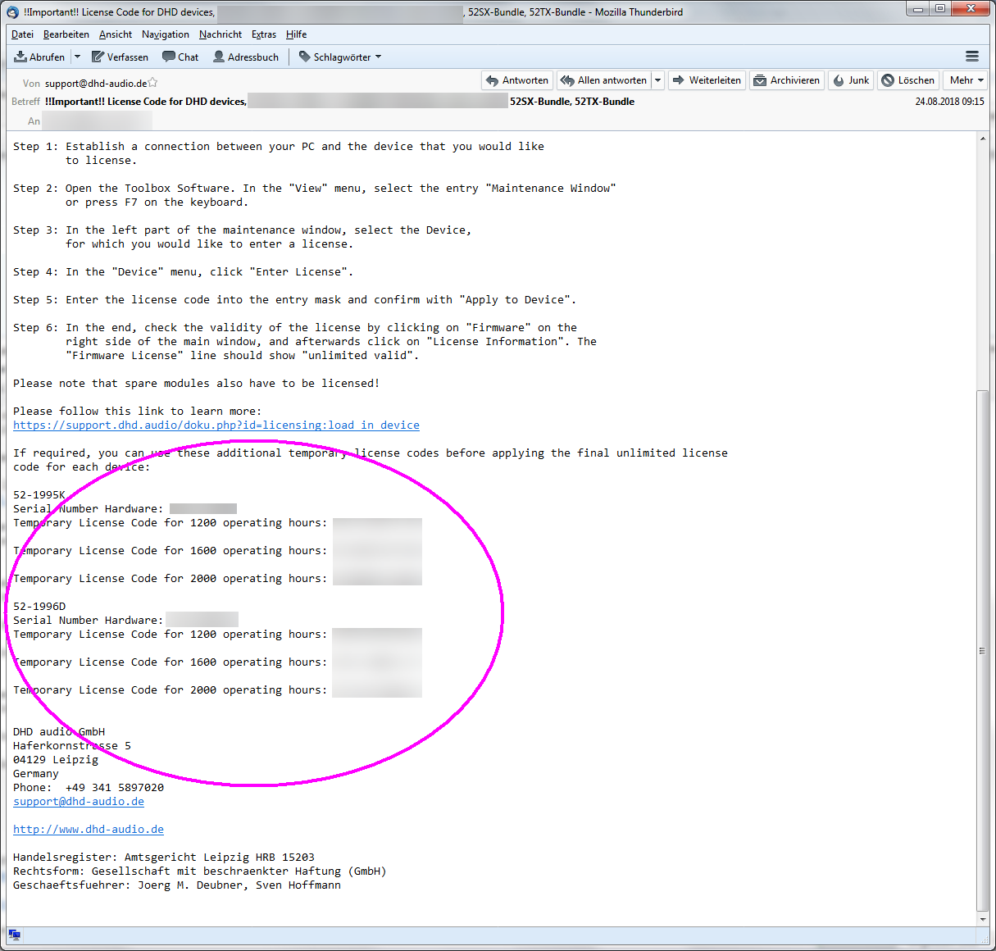Open the Extras menu
The image size is (996, 951).
pos(264,34)
